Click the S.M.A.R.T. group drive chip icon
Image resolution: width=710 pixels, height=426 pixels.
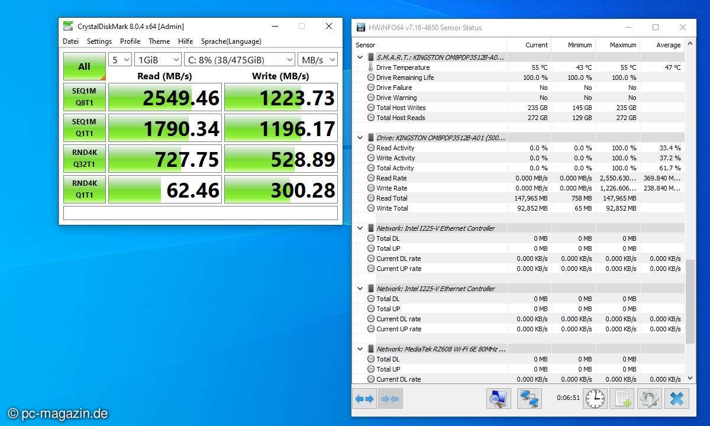(371, 57)
